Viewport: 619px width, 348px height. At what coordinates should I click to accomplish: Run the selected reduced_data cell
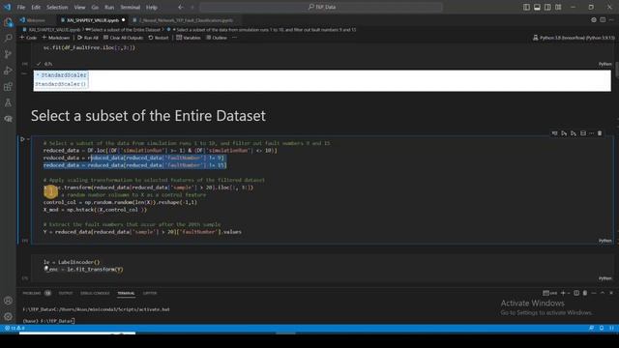coord(22,139)
